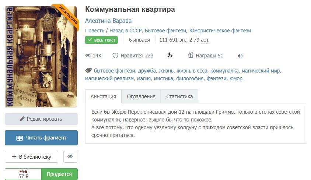Click the sparkle stars icon
Screen dimensions: 311x180
pos(170,55)
